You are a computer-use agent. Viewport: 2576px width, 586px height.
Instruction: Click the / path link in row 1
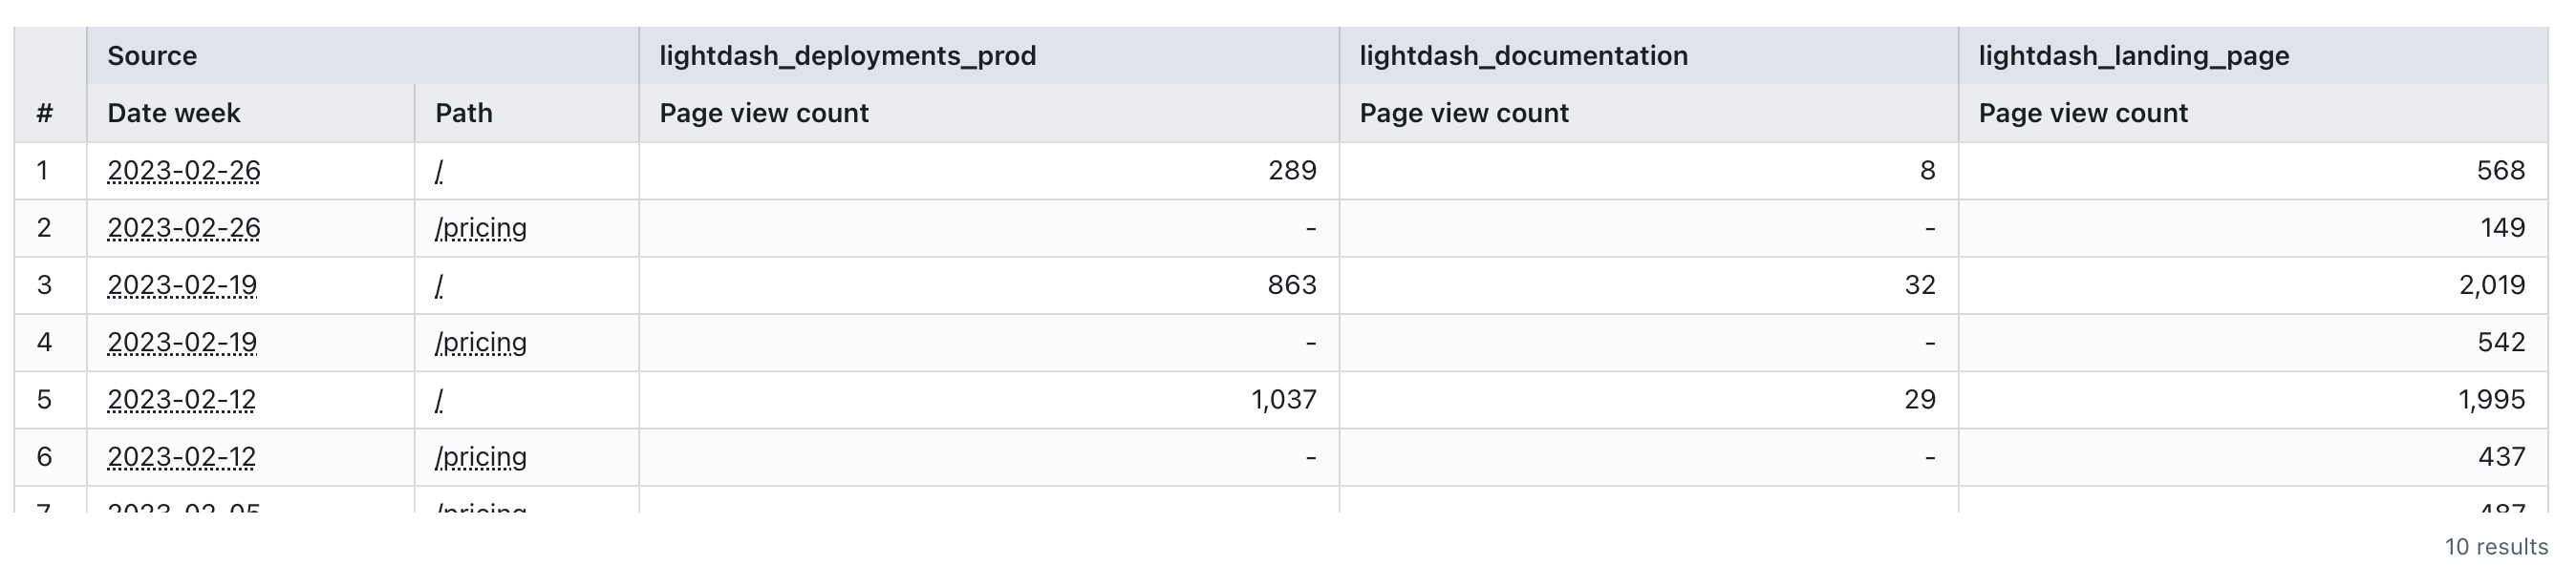point(438,171)
